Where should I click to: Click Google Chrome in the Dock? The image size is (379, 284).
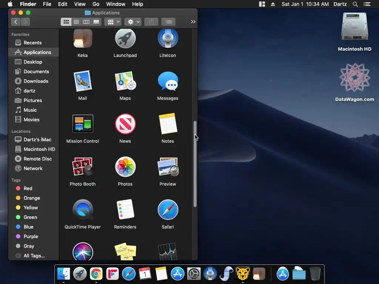[96, 274]
